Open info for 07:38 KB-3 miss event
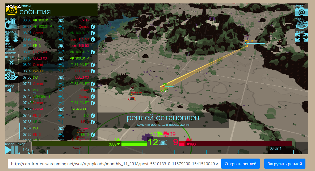The width and height of the screenshot is (315, 171). click(x=93, y=122)
